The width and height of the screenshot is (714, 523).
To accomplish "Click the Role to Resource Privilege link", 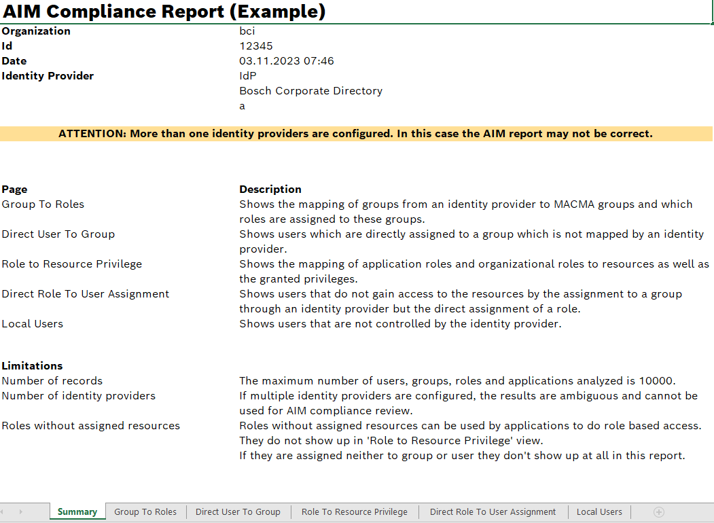I will point(71,264).
